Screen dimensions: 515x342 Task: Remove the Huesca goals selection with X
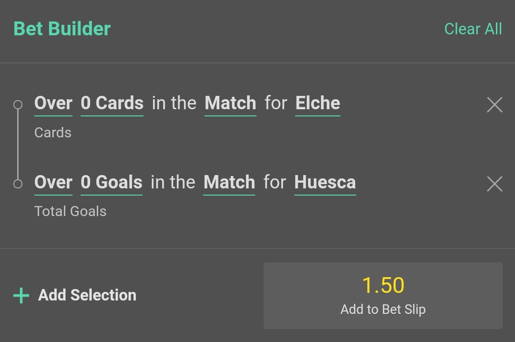[494, 184]
